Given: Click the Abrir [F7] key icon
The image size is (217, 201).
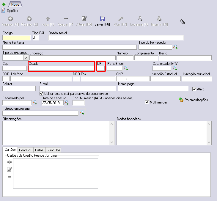Looking at the screenshot, I should click(120, 19).
